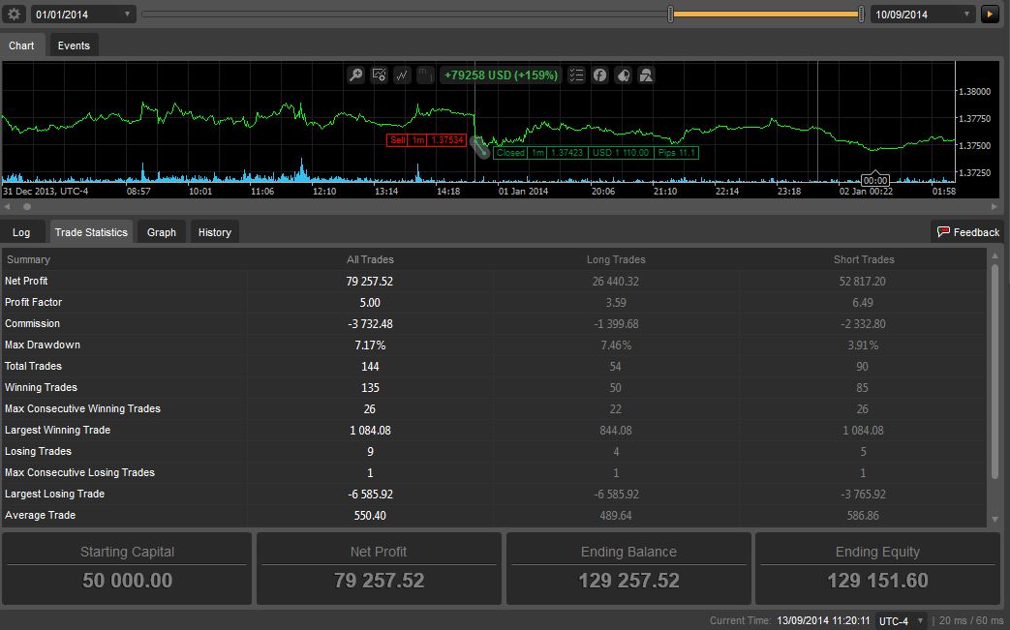Open chart objects shapes icon
This screenshot has width=1010, height=630.
coord(646,75)
